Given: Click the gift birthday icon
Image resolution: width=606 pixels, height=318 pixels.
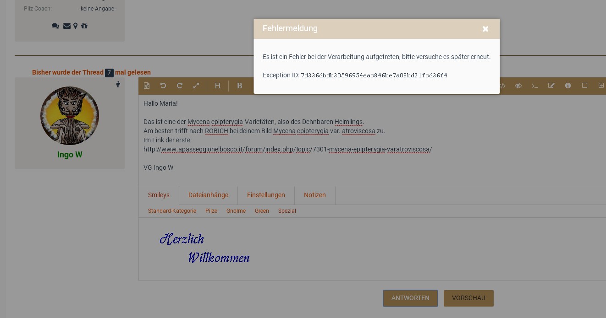Looking at the screenshot, I should [84, 26].
